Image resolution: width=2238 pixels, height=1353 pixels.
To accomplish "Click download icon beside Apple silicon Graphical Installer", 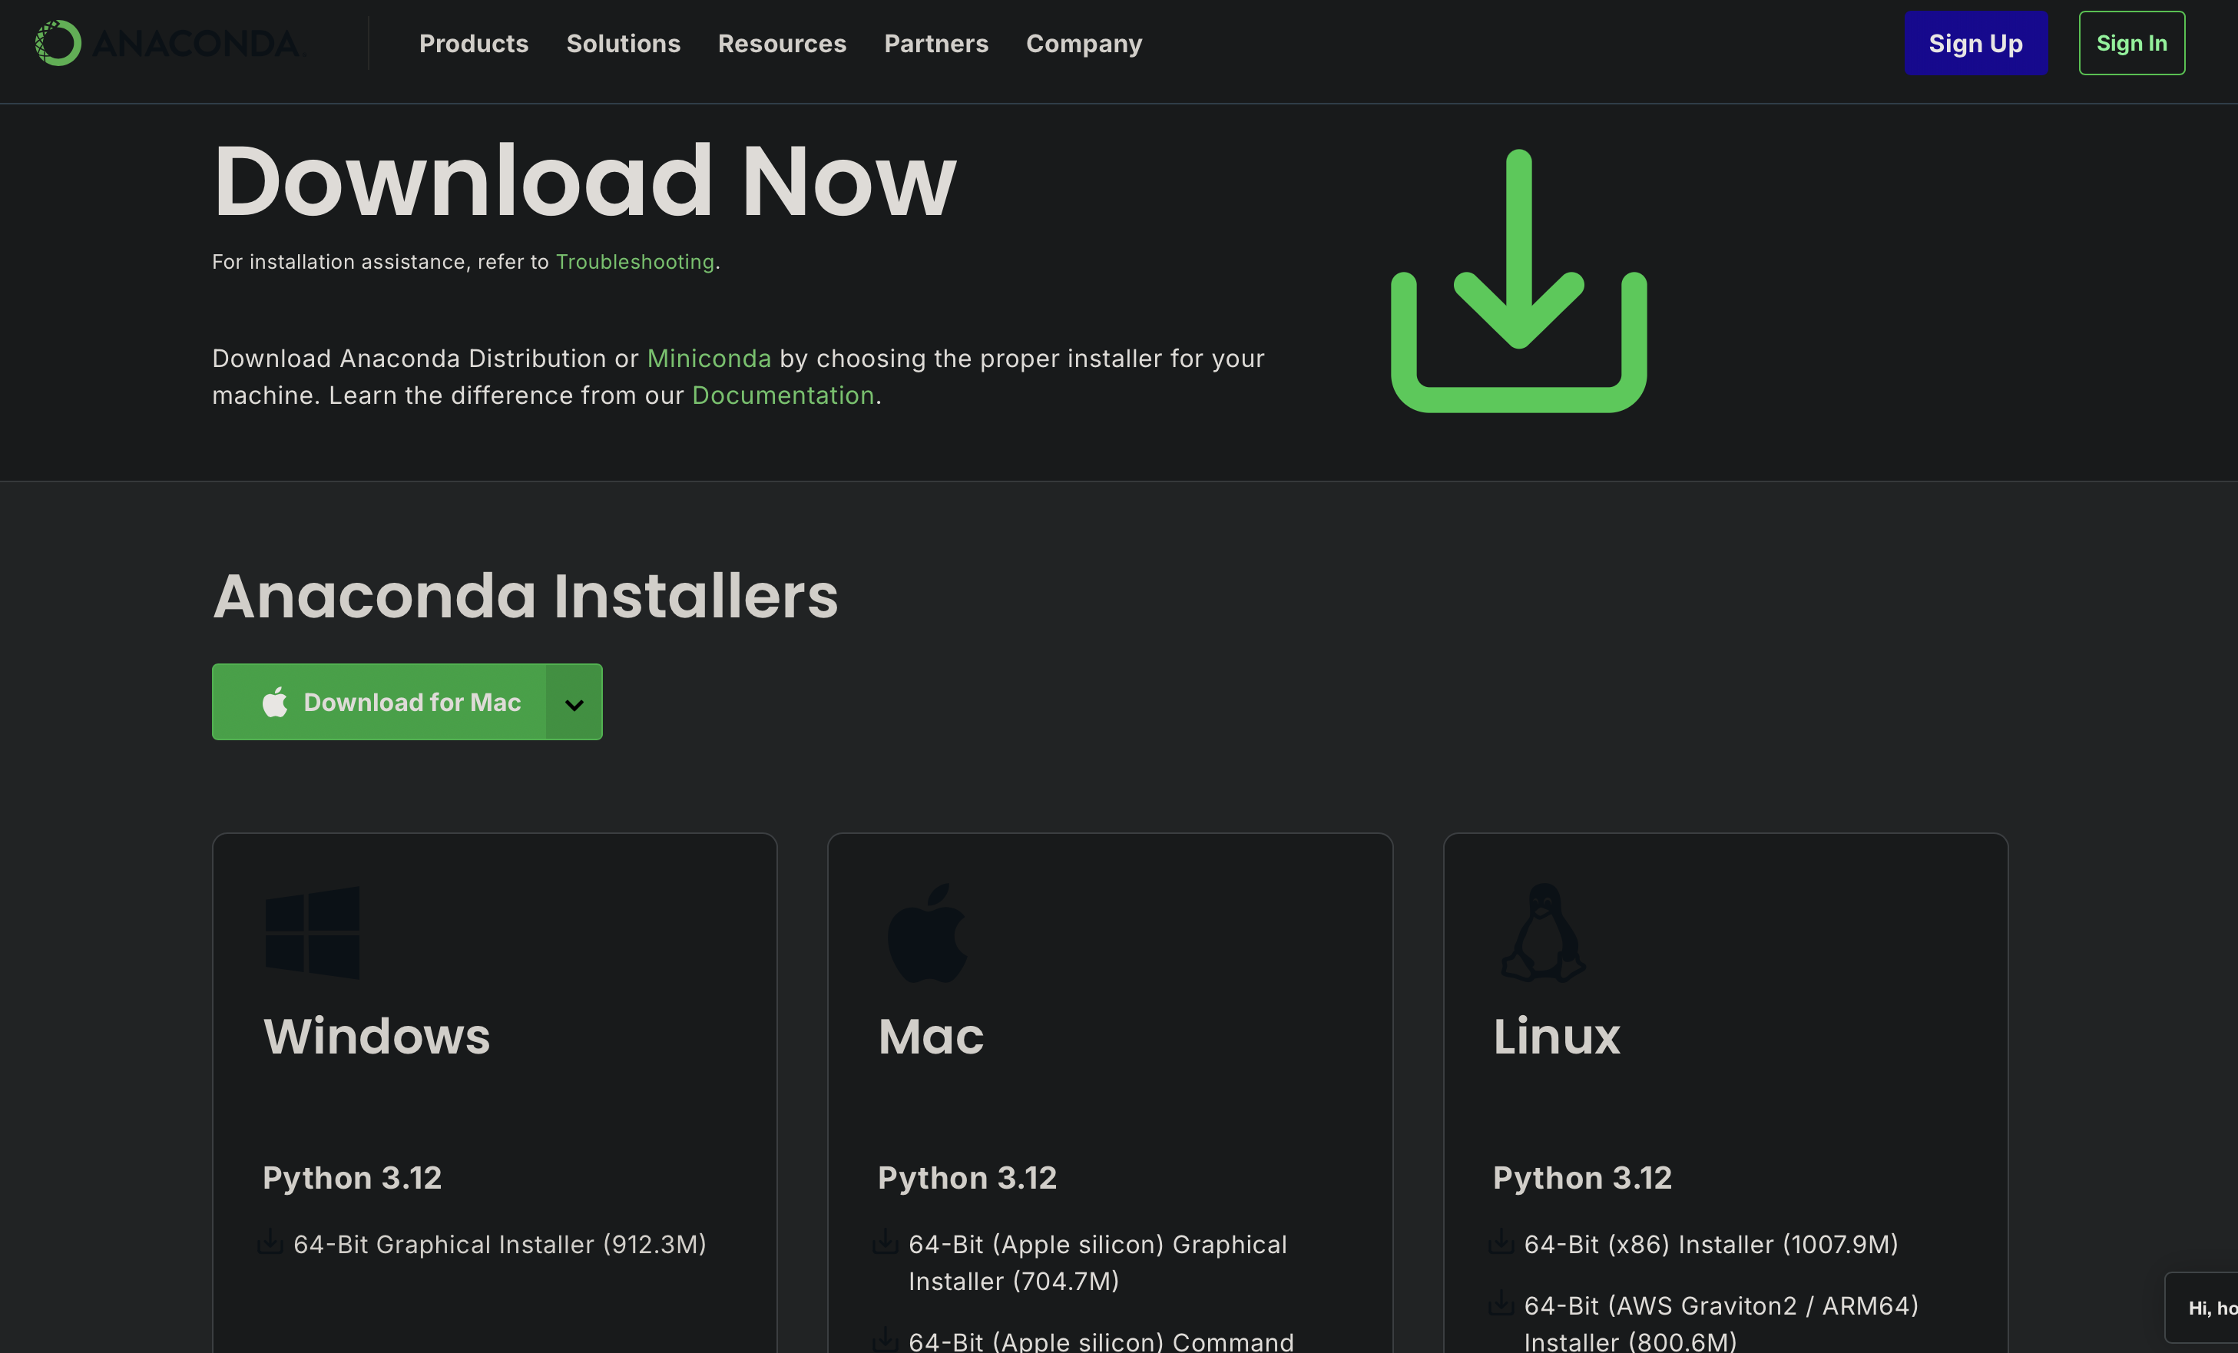I will tap(885, 1242).
